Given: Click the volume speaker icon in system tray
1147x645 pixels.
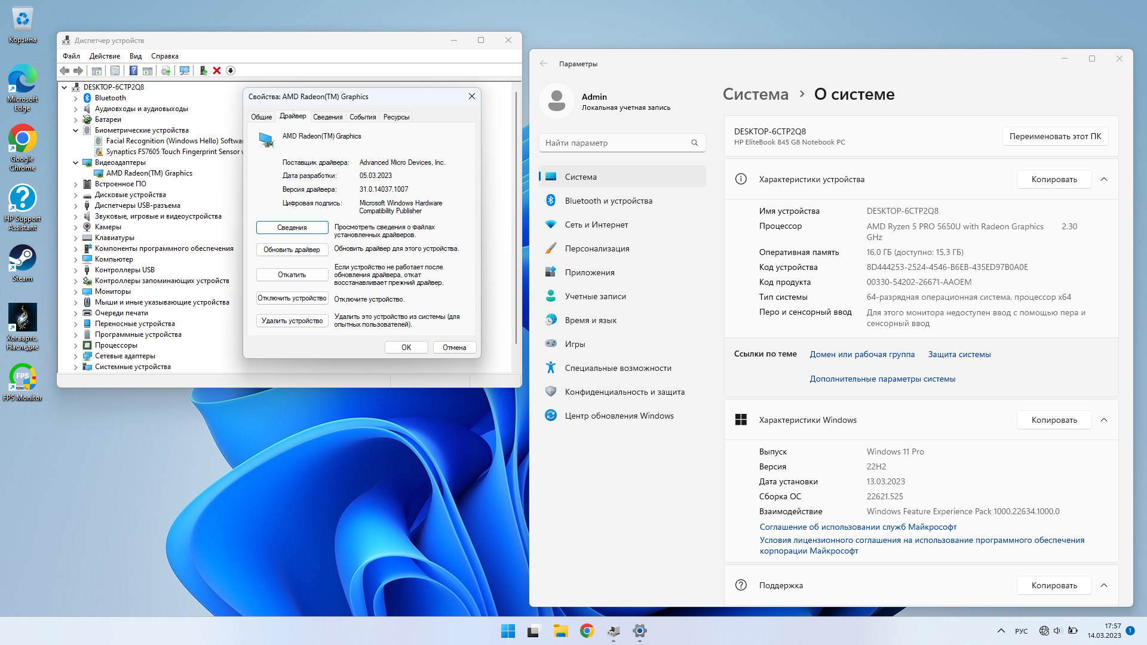Looking at the screenshot, I should coord(1057,631).
